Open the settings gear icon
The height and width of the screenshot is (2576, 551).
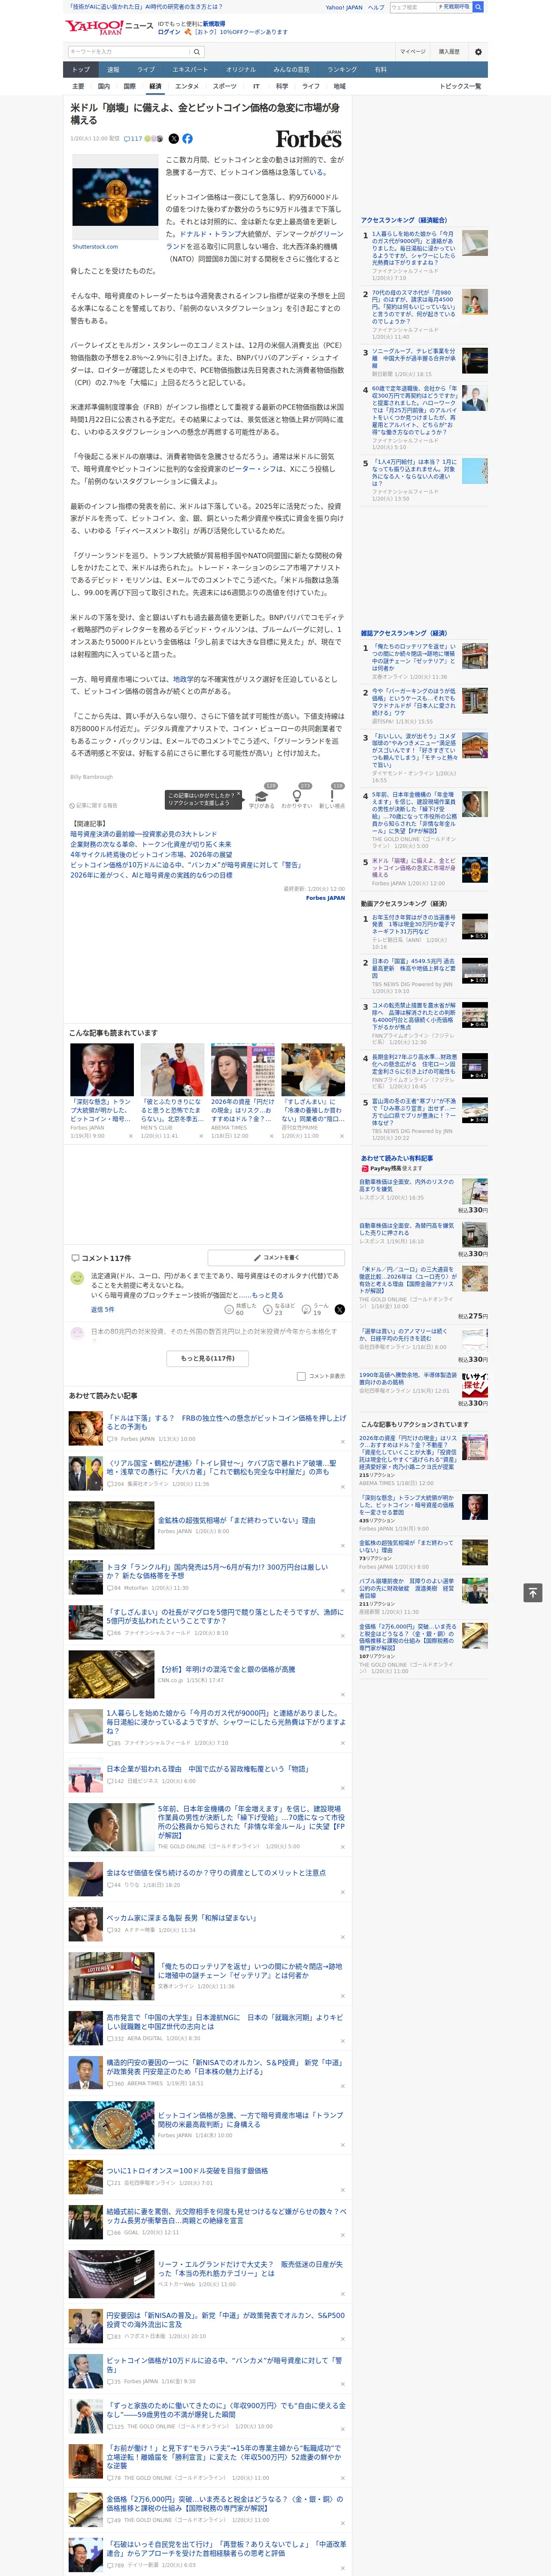point(478,51)
